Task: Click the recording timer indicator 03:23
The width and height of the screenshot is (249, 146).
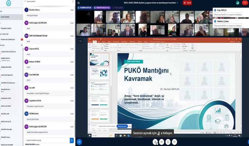Action: click(x=187, y=3)
